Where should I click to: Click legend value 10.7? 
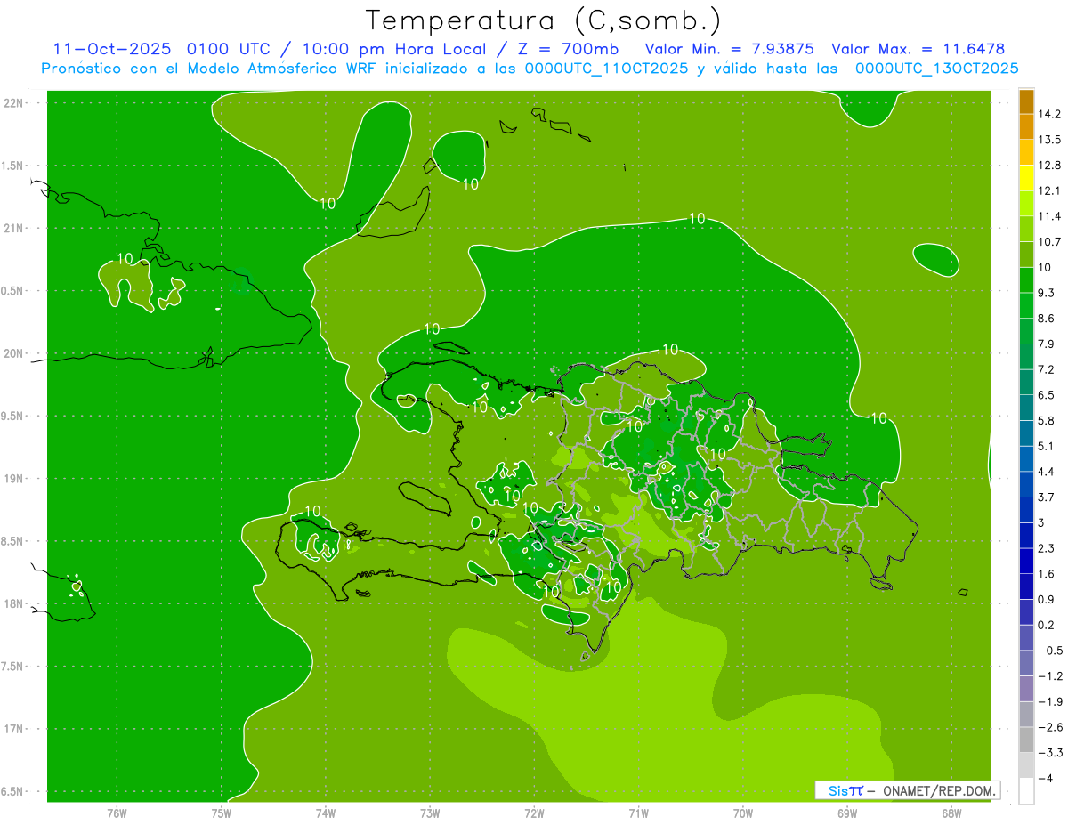pos(1049,241)
